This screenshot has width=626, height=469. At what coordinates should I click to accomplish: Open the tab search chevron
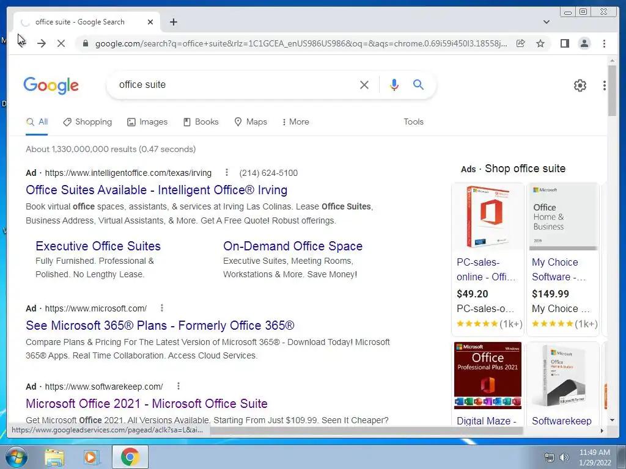click(x=546, y=22)
